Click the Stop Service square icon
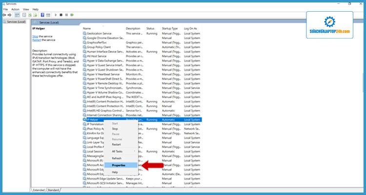This screenshot has height=195, width=366. point(61,15)
